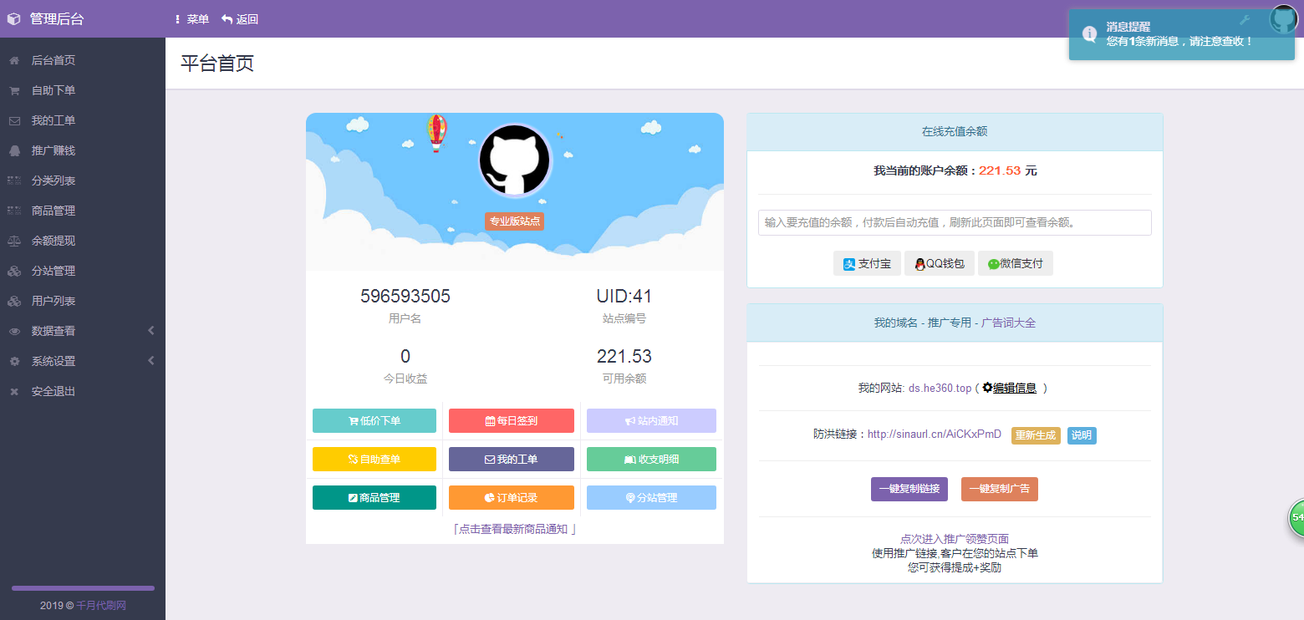This screenshot has width=1304, height=620.
Task: Click the 站内通知 button
Action: tap(651, 420)
